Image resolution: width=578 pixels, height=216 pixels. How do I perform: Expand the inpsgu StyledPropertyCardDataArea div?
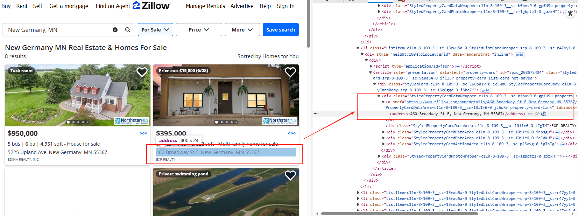[x=383, y=132]
